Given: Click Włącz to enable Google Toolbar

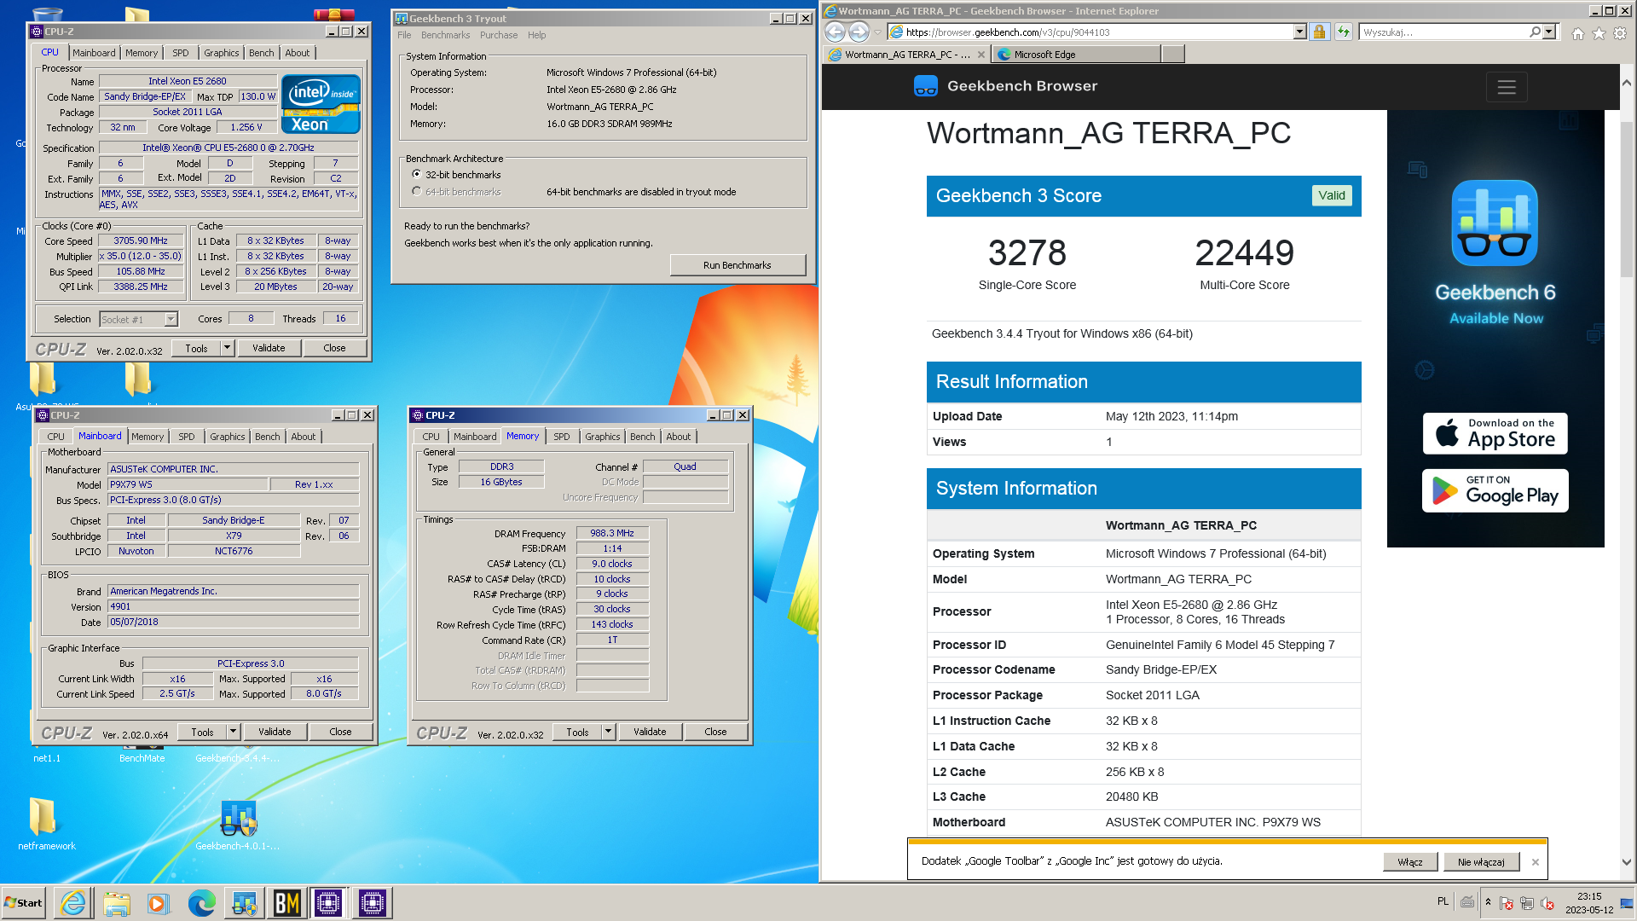Looking at the screenshot, I should click(x=1410, y=862).
